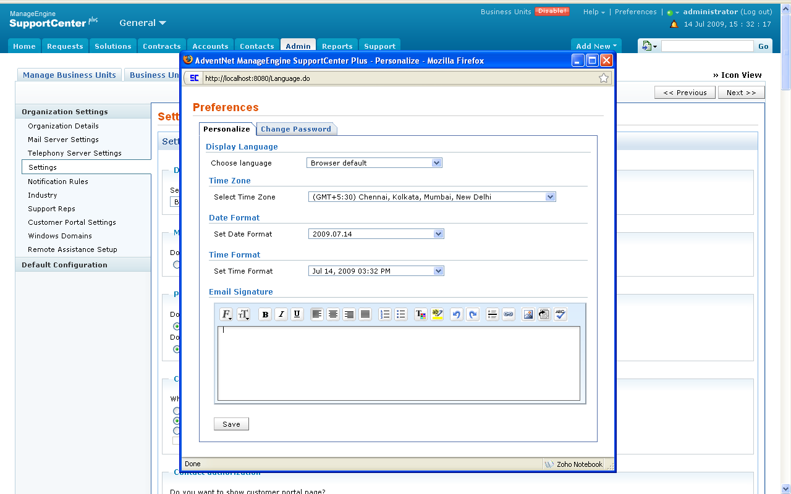Open the Choose language dropdown

pos(374,163)
